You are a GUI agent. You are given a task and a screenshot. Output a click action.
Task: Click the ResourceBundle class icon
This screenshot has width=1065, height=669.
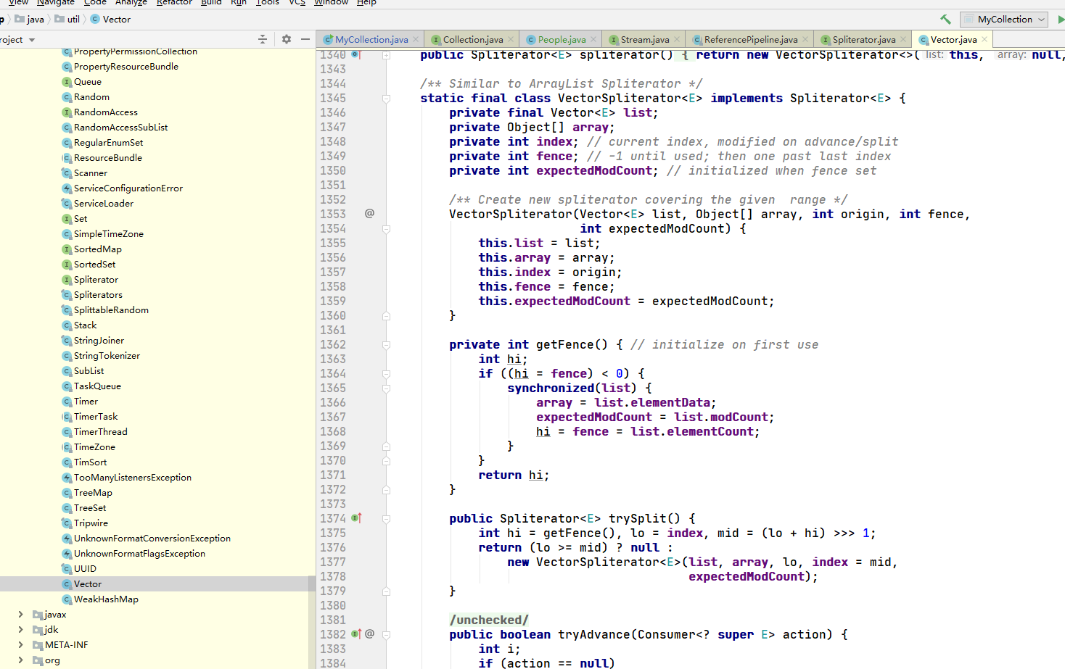[x=67, y=158]
